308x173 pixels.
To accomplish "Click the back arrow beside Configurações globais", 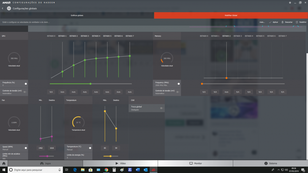I will point(2,8).
